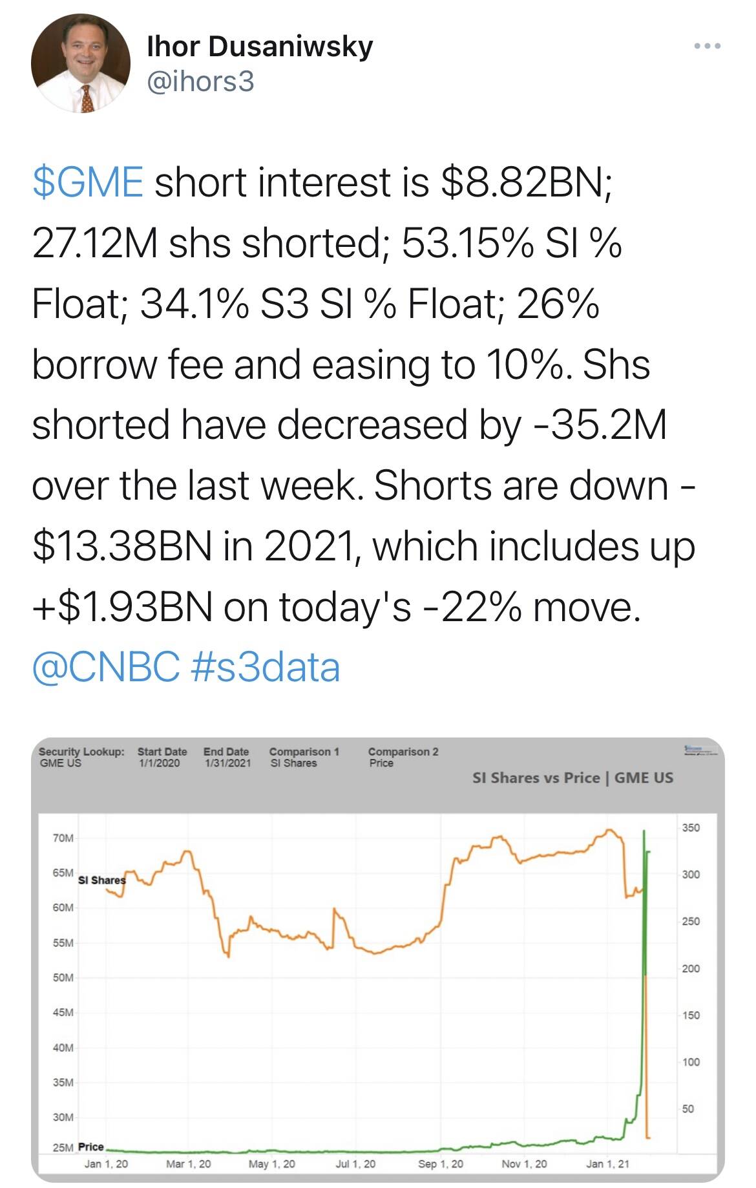Image resolution: width=756 pixels, height=1188 pixels.
Task: Click the Security Lookup GME US field
Action: pyautogui.click(x=81, y=757)
